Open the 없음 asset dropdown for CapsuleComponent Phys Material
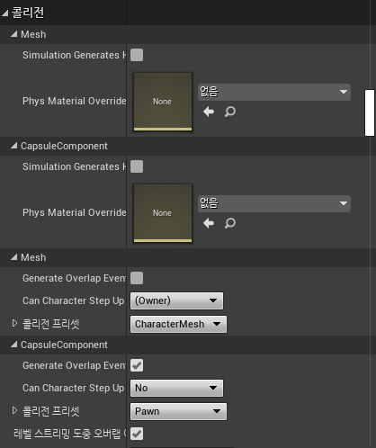 click(x=274, y=203)
